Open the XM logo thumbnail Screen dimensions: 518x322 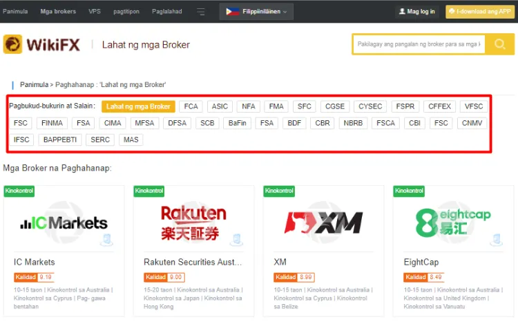pos(323,222)
